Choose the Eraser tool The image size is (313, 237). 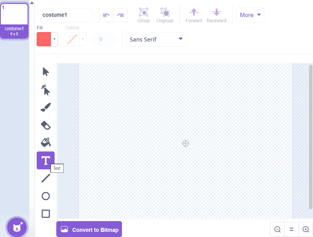point(45,125)
